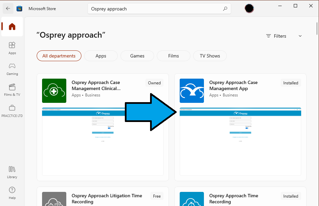This screenshot has height=206, width=319.
Task: Click the Free badge on Litigation Time Recording
Action: pyautogui.click(x=157, y=196)
